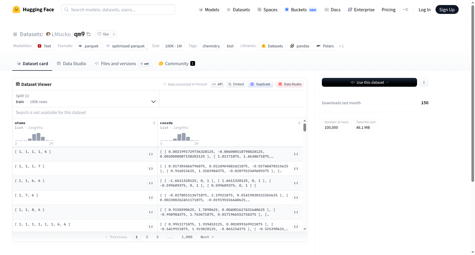Image resolution: width=475 pixels, height=255 pixels.
Task: Click the tallest bar in coords lengths histogram
Action: [x=184, y=137]
